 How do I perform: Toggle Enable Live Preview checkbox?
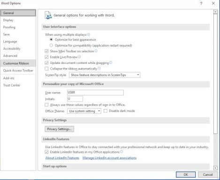tap(46, 57)
